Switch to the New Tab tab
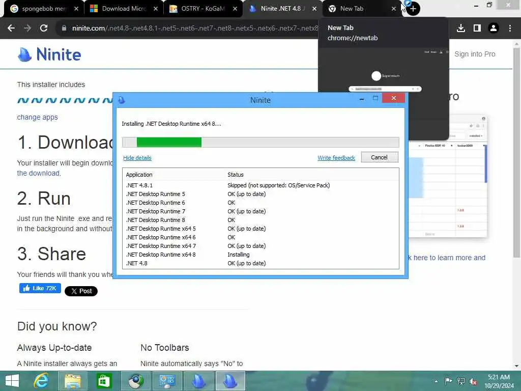This screenshot has height=391, width=521. [361, 9]
